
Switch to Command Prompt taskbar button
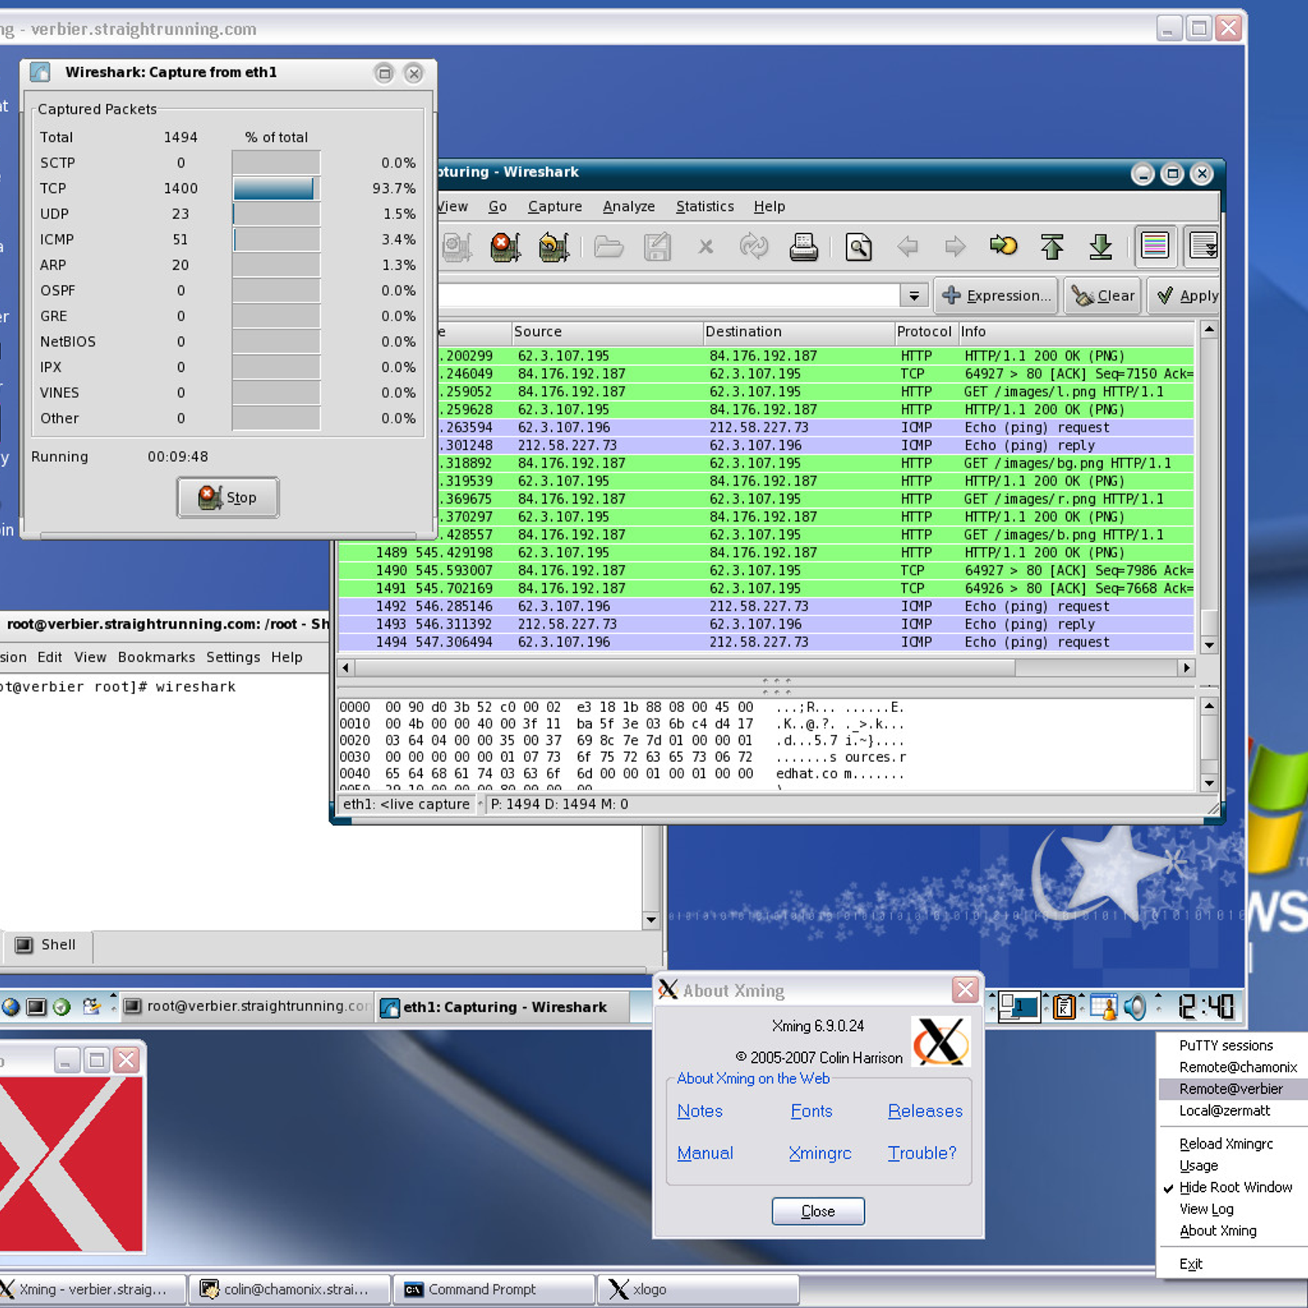pos(494,1289)
